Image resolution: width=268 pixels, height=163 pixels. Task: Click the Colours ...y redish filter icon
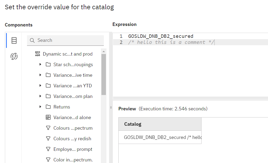click(48, 139)
